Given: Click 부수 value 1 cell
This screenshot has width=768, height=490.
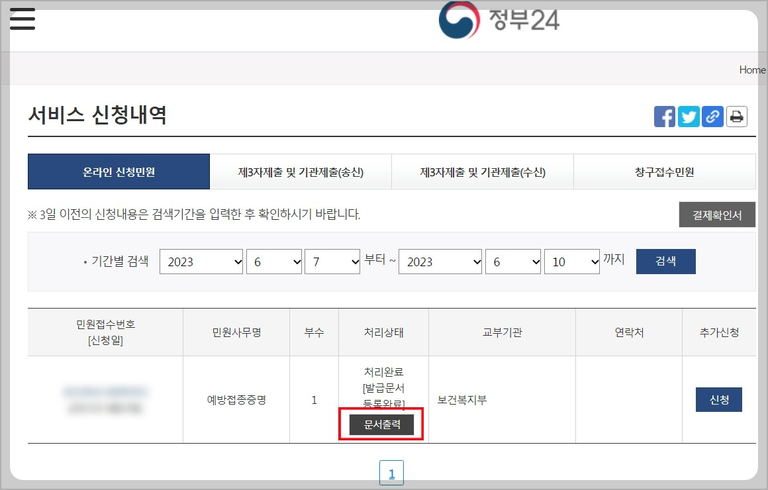Looking at the screenshot, I should pyautogui.click(x=314, y=400).
